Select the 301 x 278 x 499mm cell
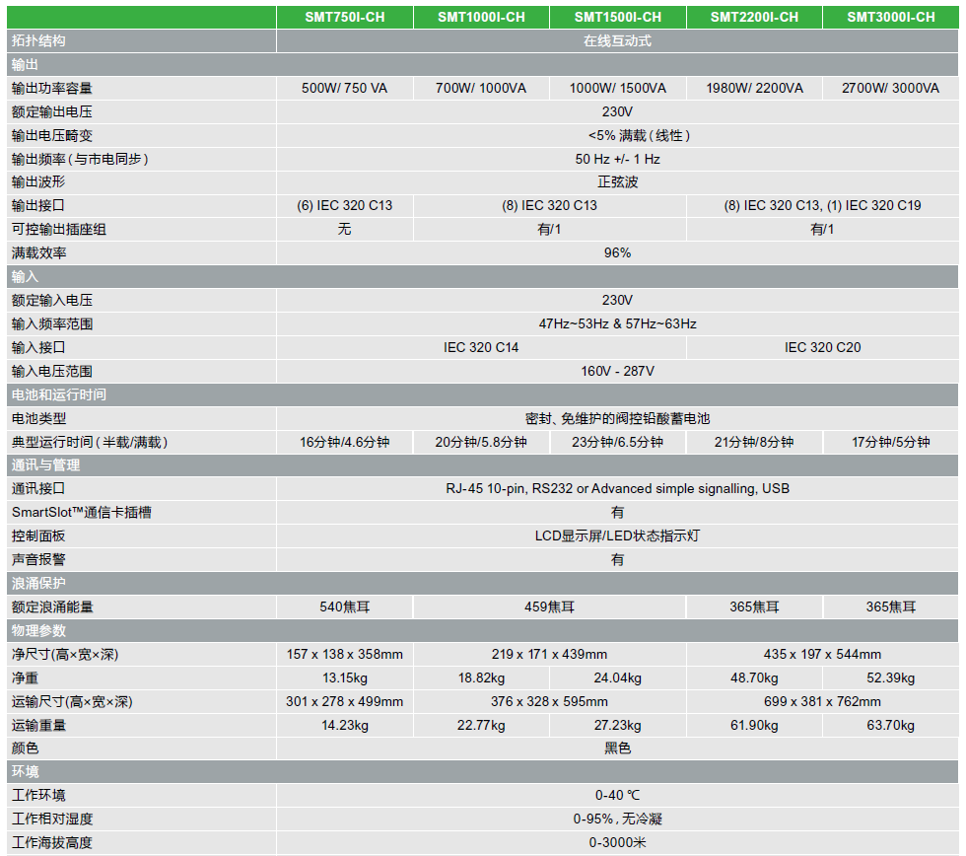 pyautogui.click(x=344, y=701)
